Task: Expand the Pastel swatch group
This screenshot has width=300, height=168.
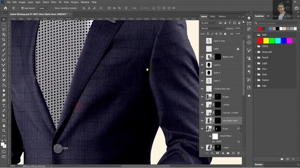Action: pos(256,57)
